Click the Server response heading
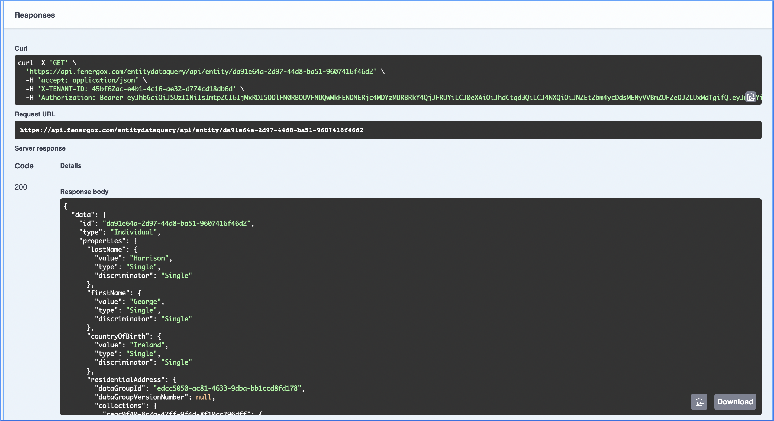 coord(40,148)
